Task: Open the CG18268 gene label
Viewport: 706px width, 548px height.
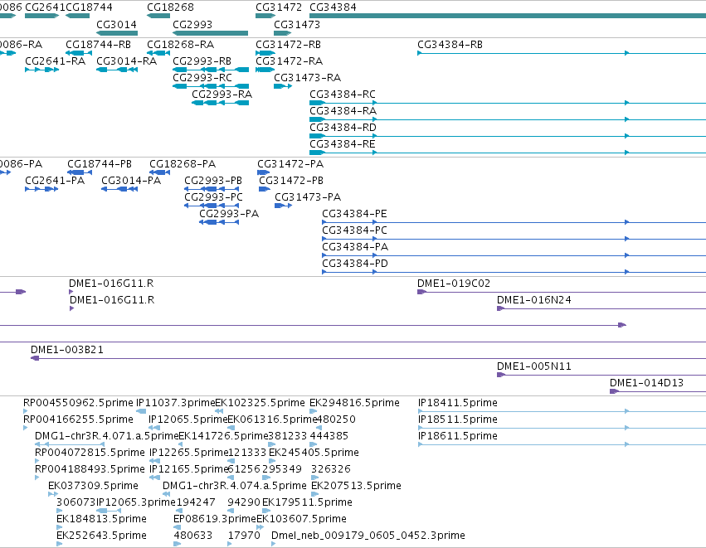Action: tap(171, 7)
